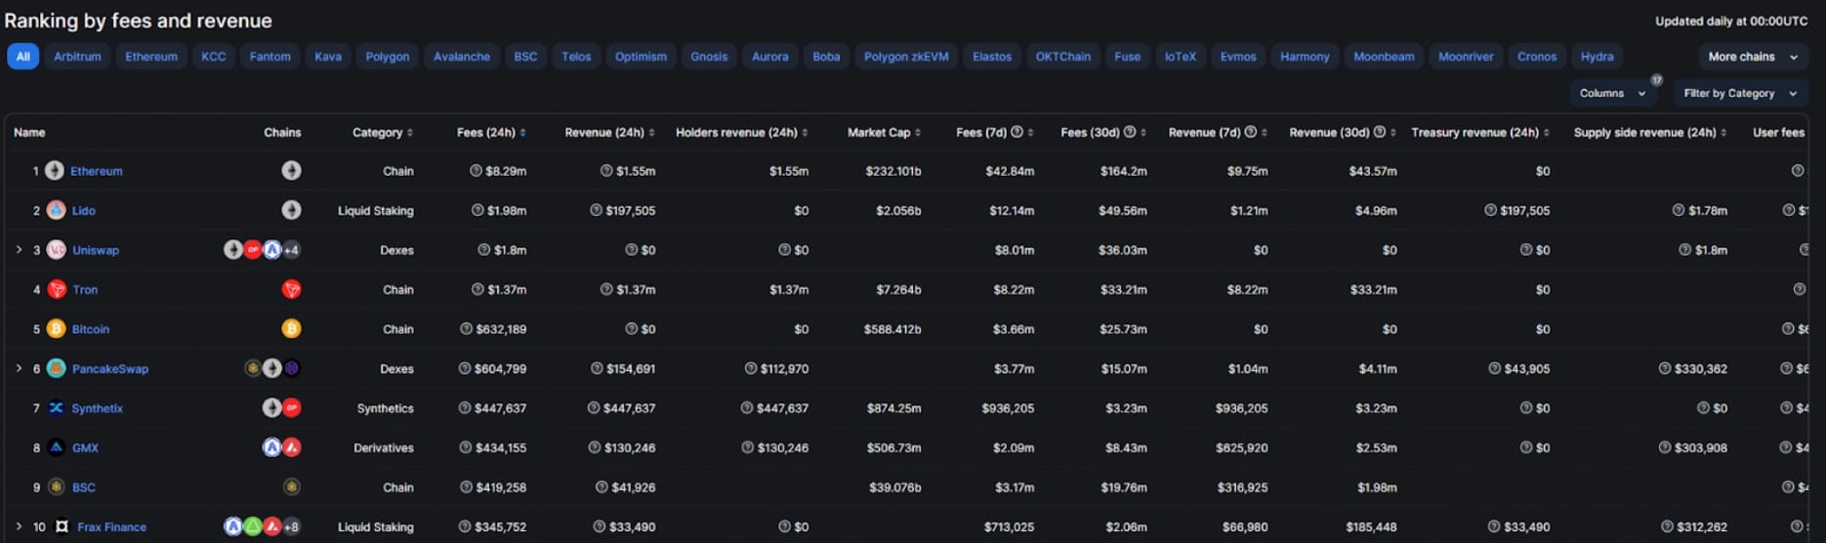Click the +8 chains badge for Frax Finance

291,526
